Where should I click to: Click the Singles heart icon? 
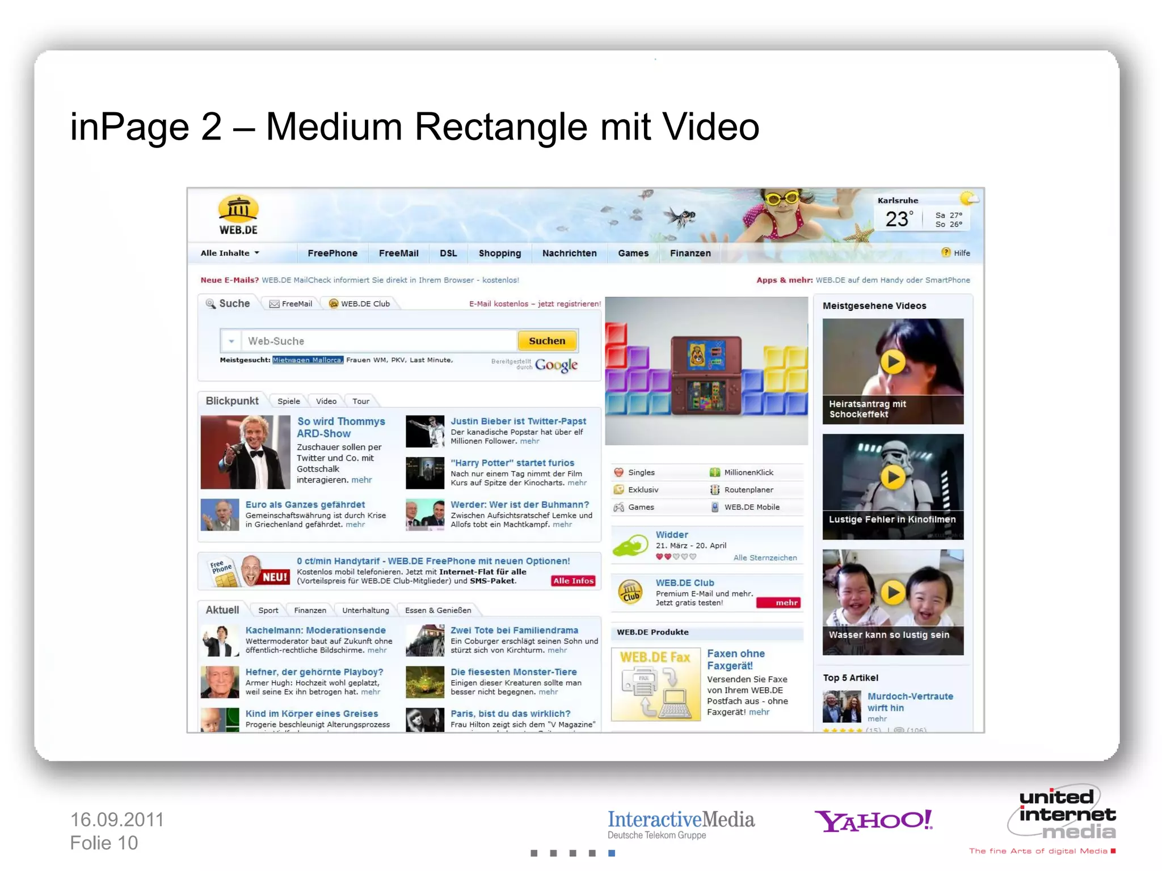click(x=618, y=472)
